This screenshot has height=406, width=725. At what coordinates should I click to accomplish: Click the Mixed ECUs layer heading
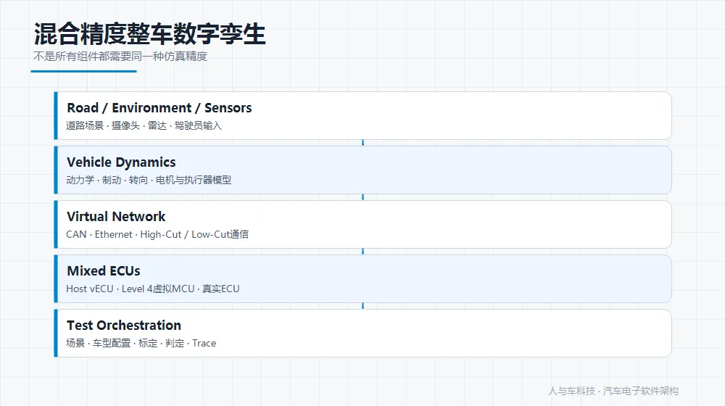[104, 271]
